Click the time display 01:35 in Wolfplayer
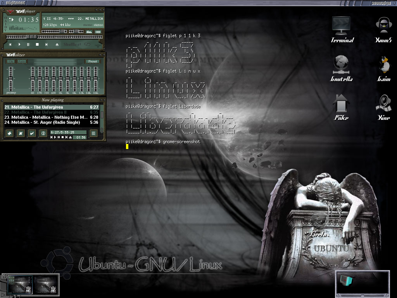 coord(28,19)
